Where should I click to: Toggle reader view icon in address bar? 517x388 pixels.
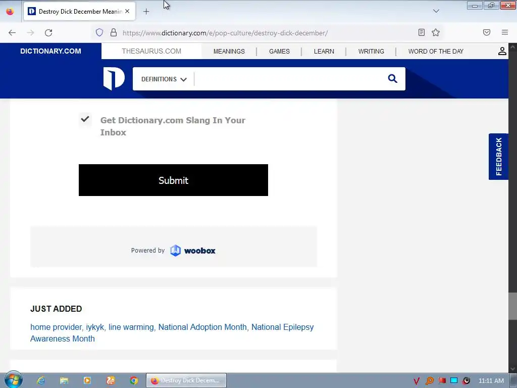pyautogui.click(x=422, y=32)
